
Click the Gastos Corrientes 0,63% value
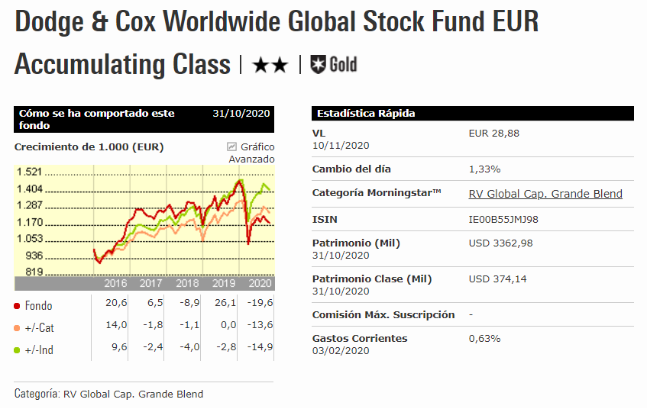click(484, 338)
